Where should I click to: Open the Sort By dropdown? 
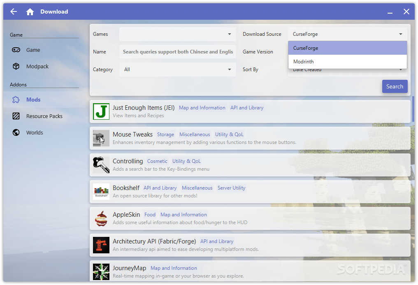point(347,73)
